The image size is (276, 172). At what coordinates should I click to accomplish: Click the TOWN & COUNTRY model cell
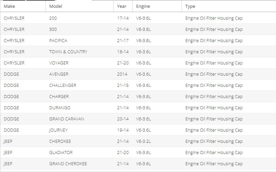click(x=68, y=52)
